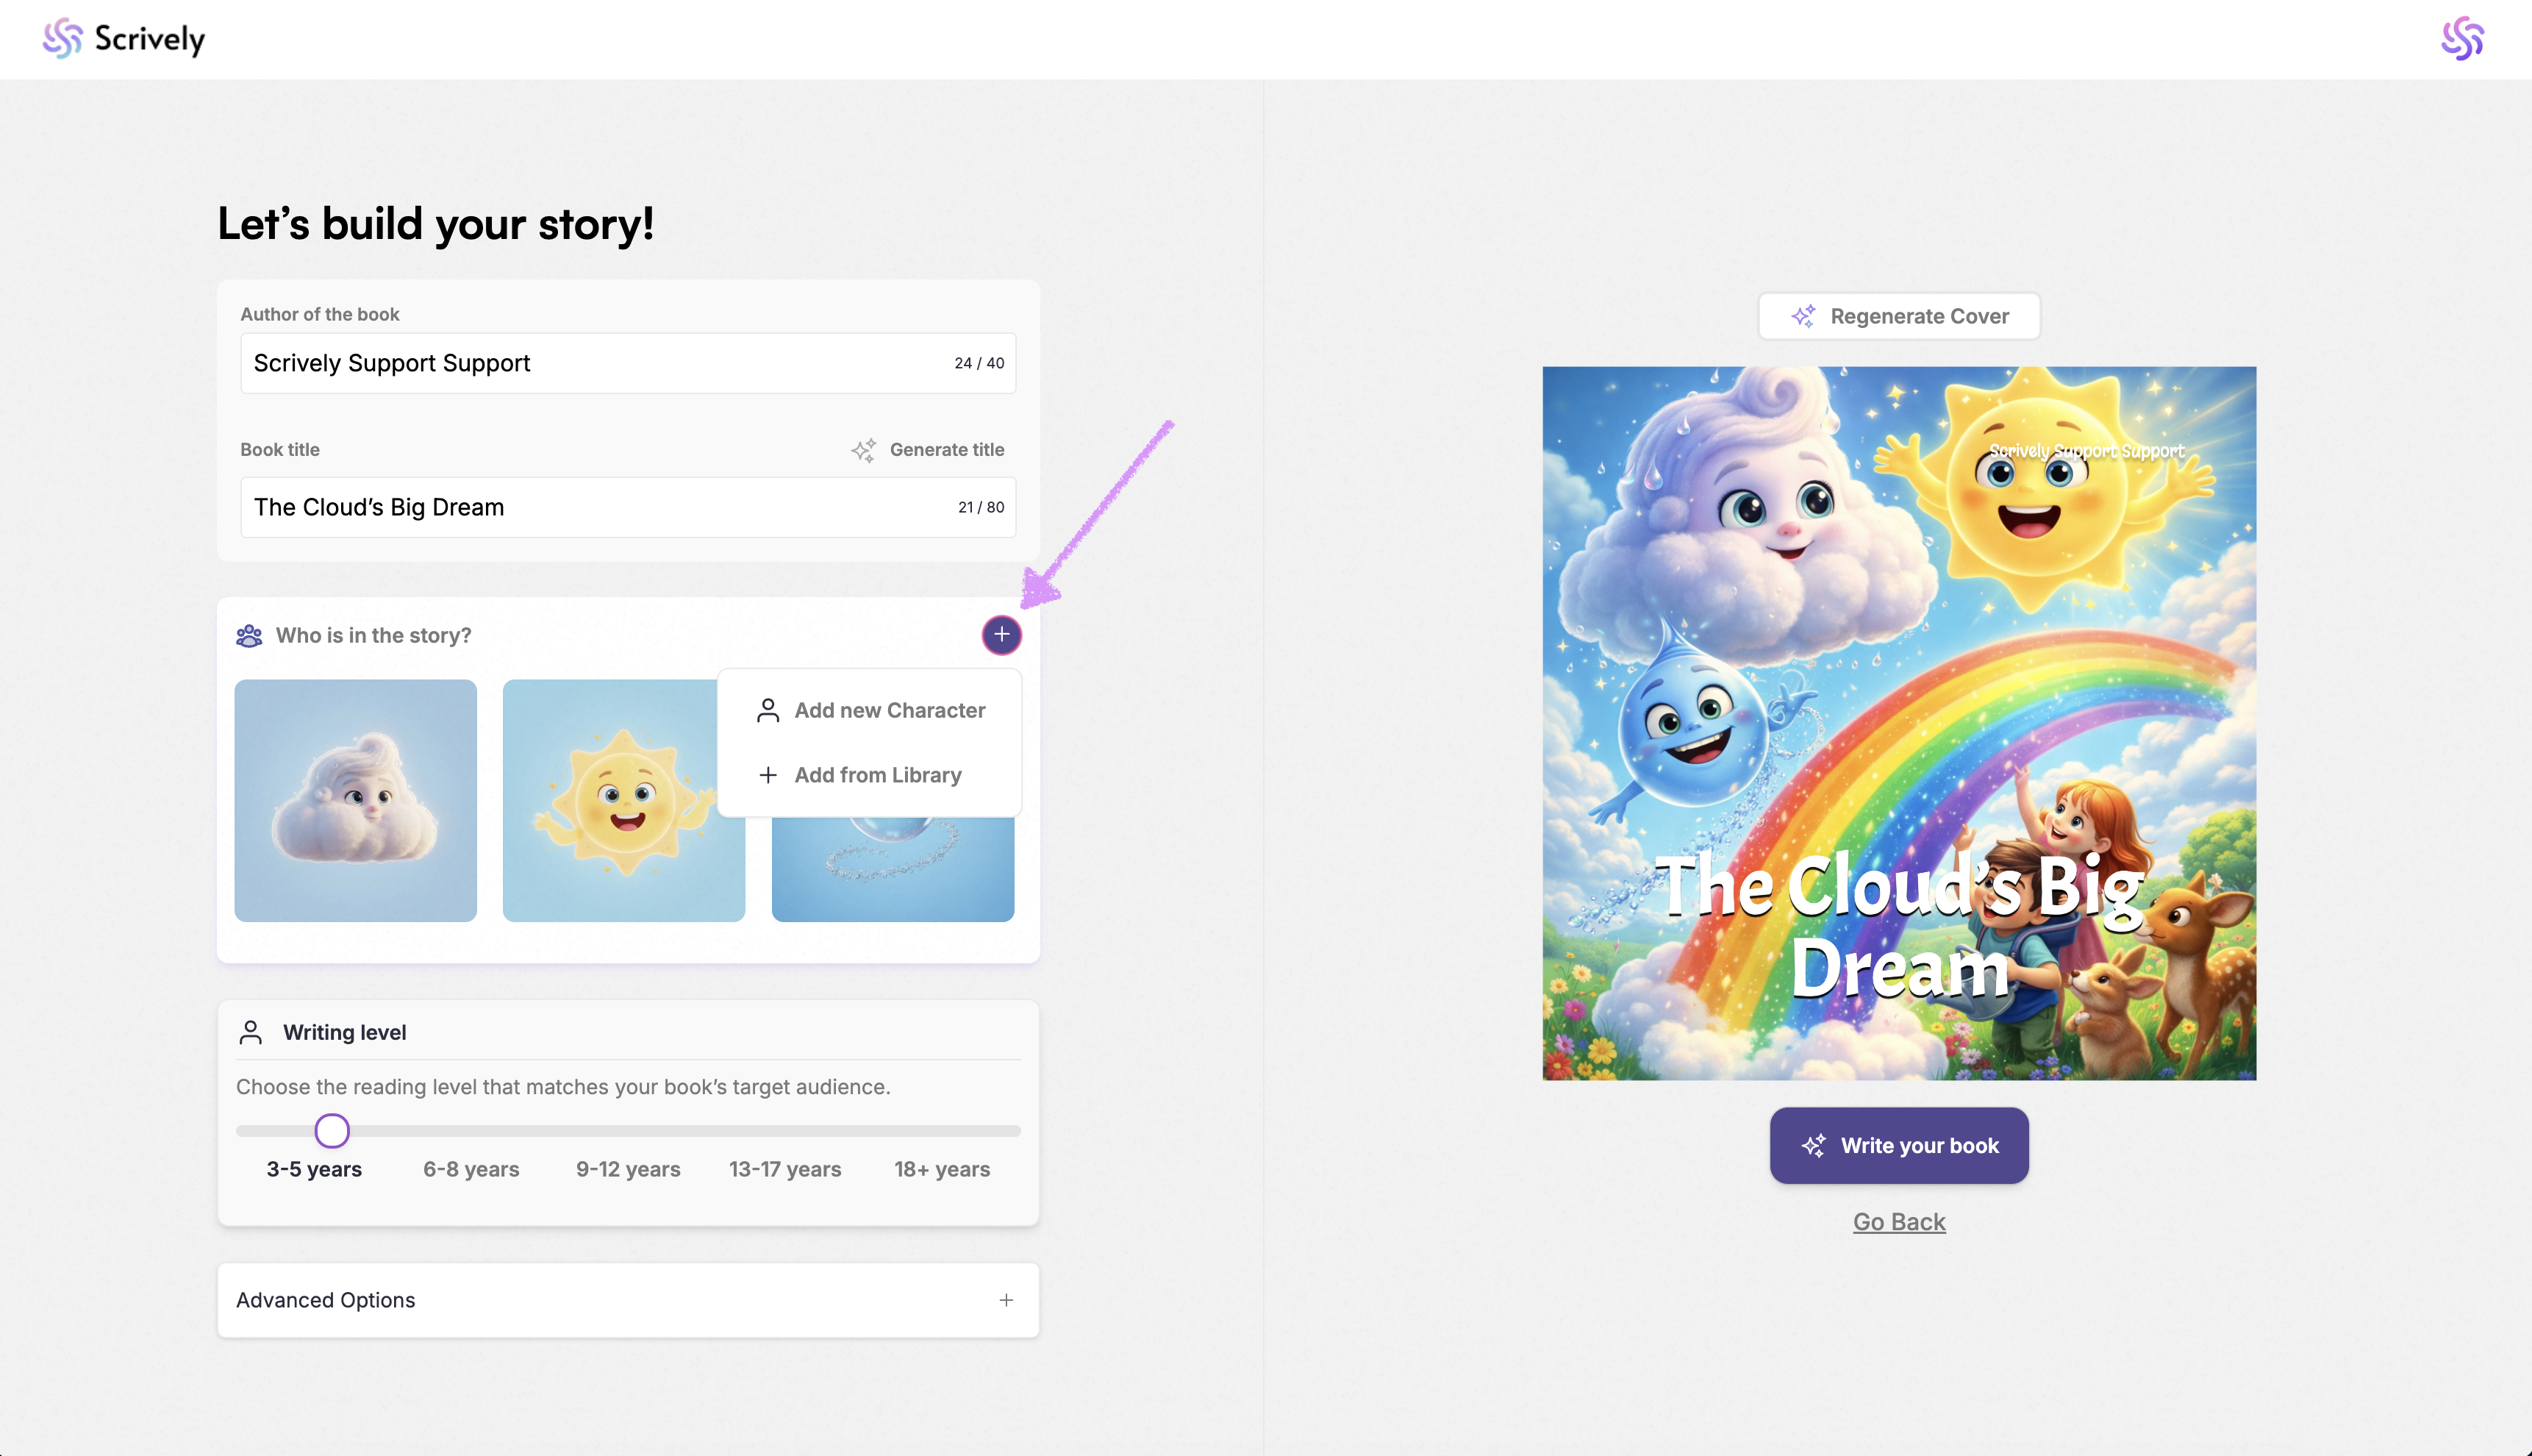Click the Scrively logo in header
Image resolution: width=2532 pixels, height=1456 pixels.
[x=124, y=39]
